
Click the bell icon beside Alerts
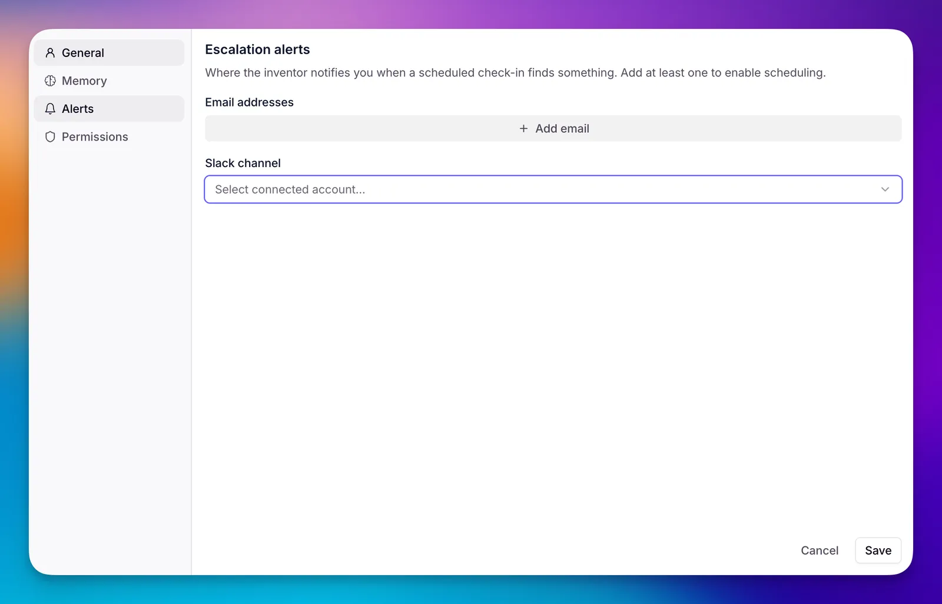click(x=50, y=109)
